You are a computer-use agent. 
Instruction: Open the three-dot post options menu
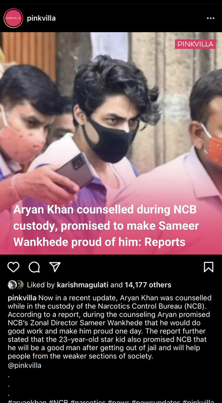(210, 18)
